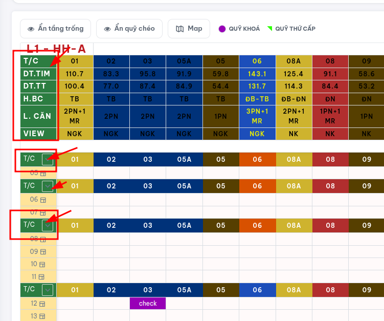Open floor 09 layout icon
Viewport: 384px width, 321px height.
[x=43, y=252]
